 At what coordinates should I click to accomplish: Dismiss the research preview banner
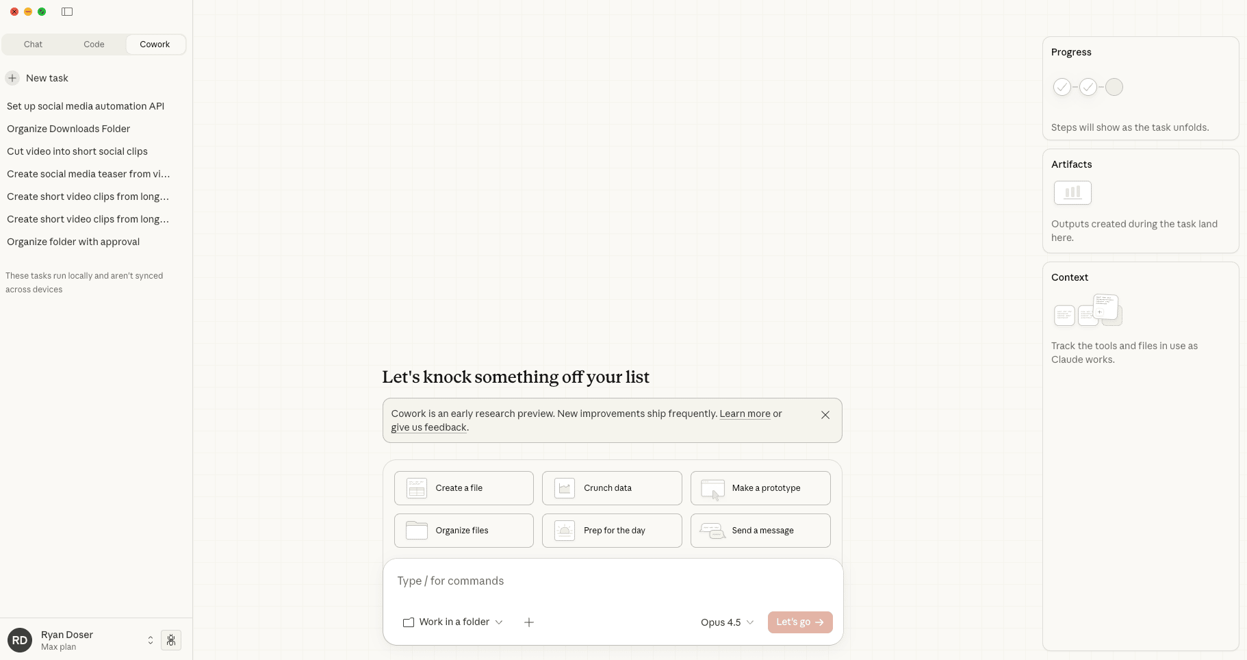(825, 415)
